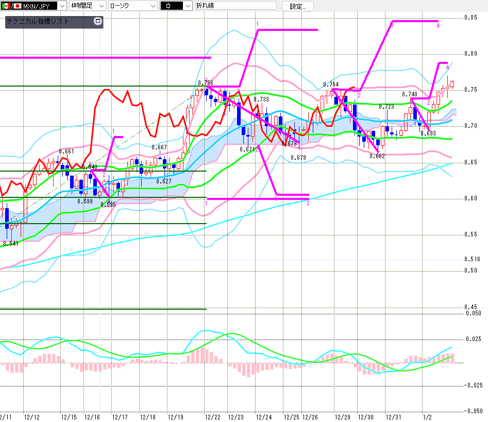Click the 8.662 low price label

pos(377,156)
